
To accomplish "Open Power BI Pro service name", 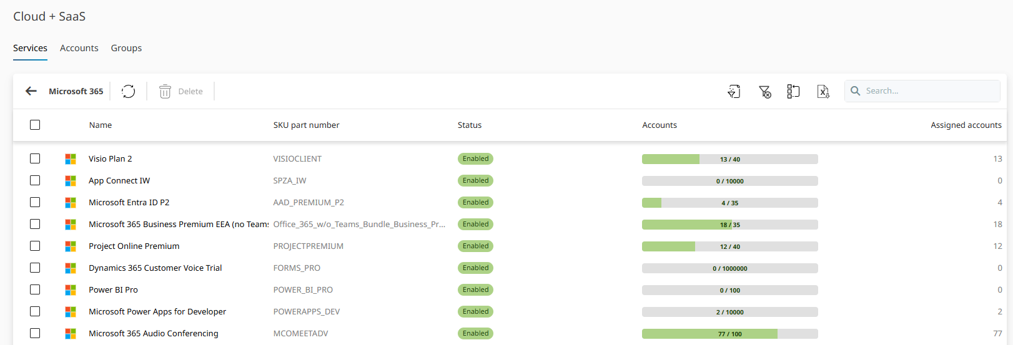I will [x=114, y=289].
